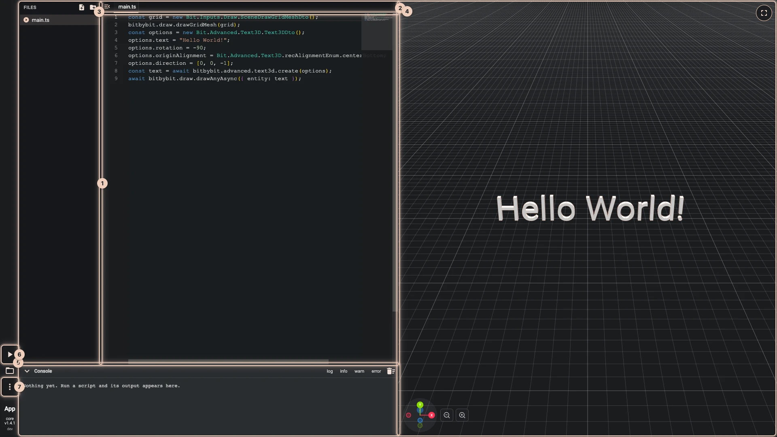Viewport: 777px width, 437px height.
Task: Open the folder icon in the left rail
Action: [x=10, y=371]
